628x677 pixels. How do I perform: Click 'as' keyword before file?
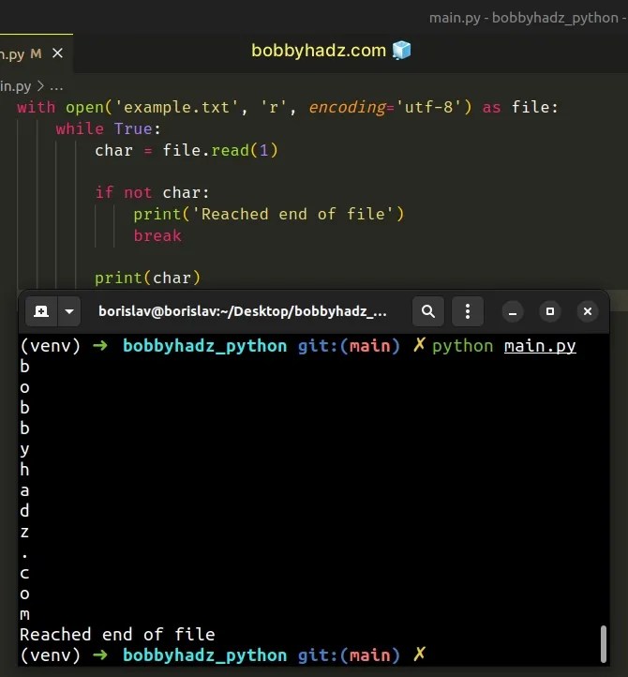(x=491, y=107)
